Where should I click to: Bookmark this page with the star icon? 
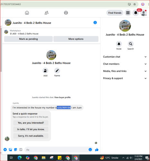click(x=135, y=4)
